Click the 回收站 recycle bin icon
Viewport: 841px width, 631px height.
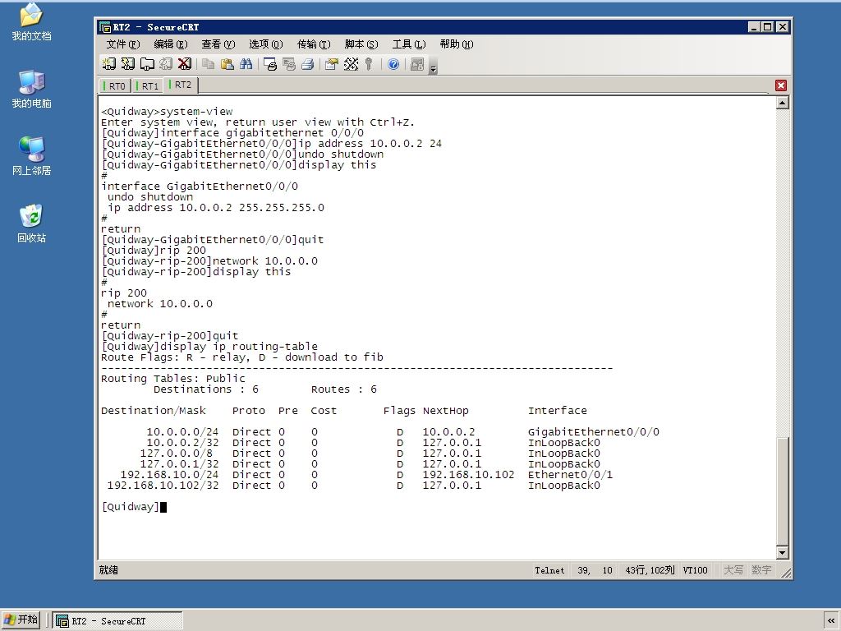click(32, 223)
